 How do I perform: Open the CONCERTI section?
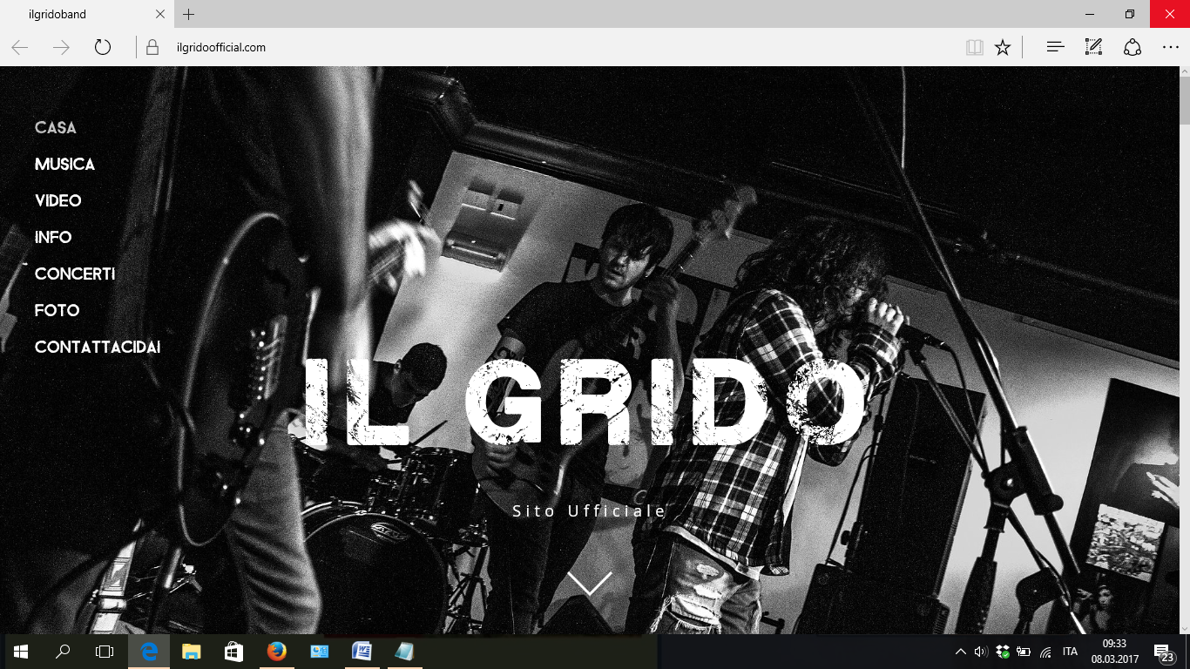point(75,274)
